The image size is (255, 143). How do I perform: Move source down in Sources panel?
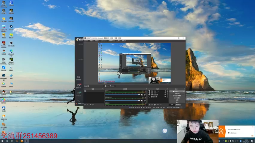161,105
